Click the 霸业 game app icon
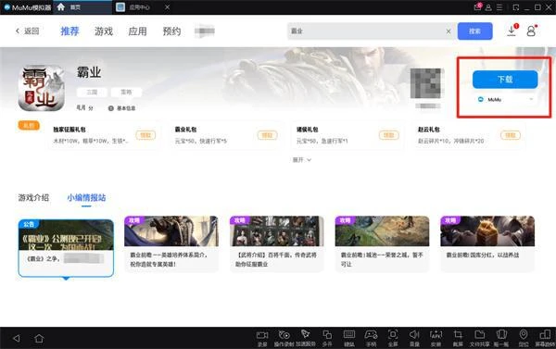556x349 pixels. 41,88
